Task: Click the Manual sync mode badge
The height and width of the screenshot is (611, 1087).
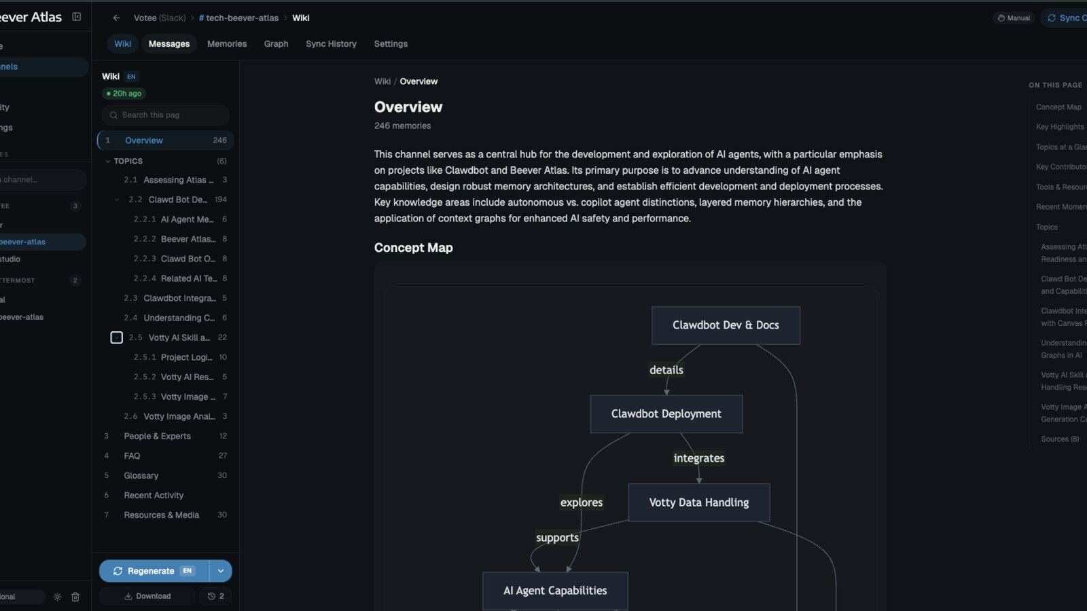Action: [x=1013, y=18]
